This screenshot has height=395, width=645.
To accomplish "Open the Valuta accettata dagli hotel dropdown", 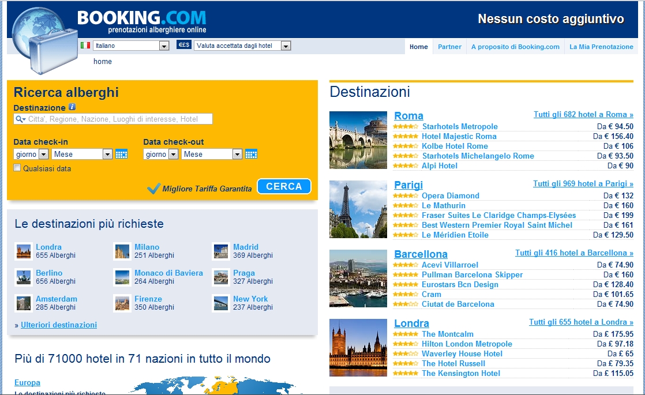I will pos(242,46).
